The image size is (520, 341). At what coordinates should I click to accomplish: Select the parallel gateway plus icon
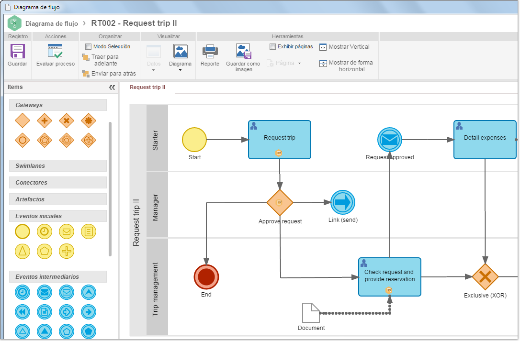[45, 121]
